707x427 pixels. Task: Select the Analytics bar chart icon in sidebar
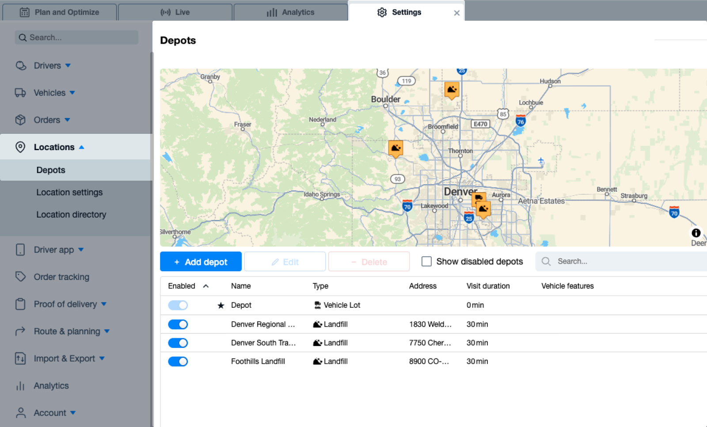pyautogui.click(x=20, y=385)
